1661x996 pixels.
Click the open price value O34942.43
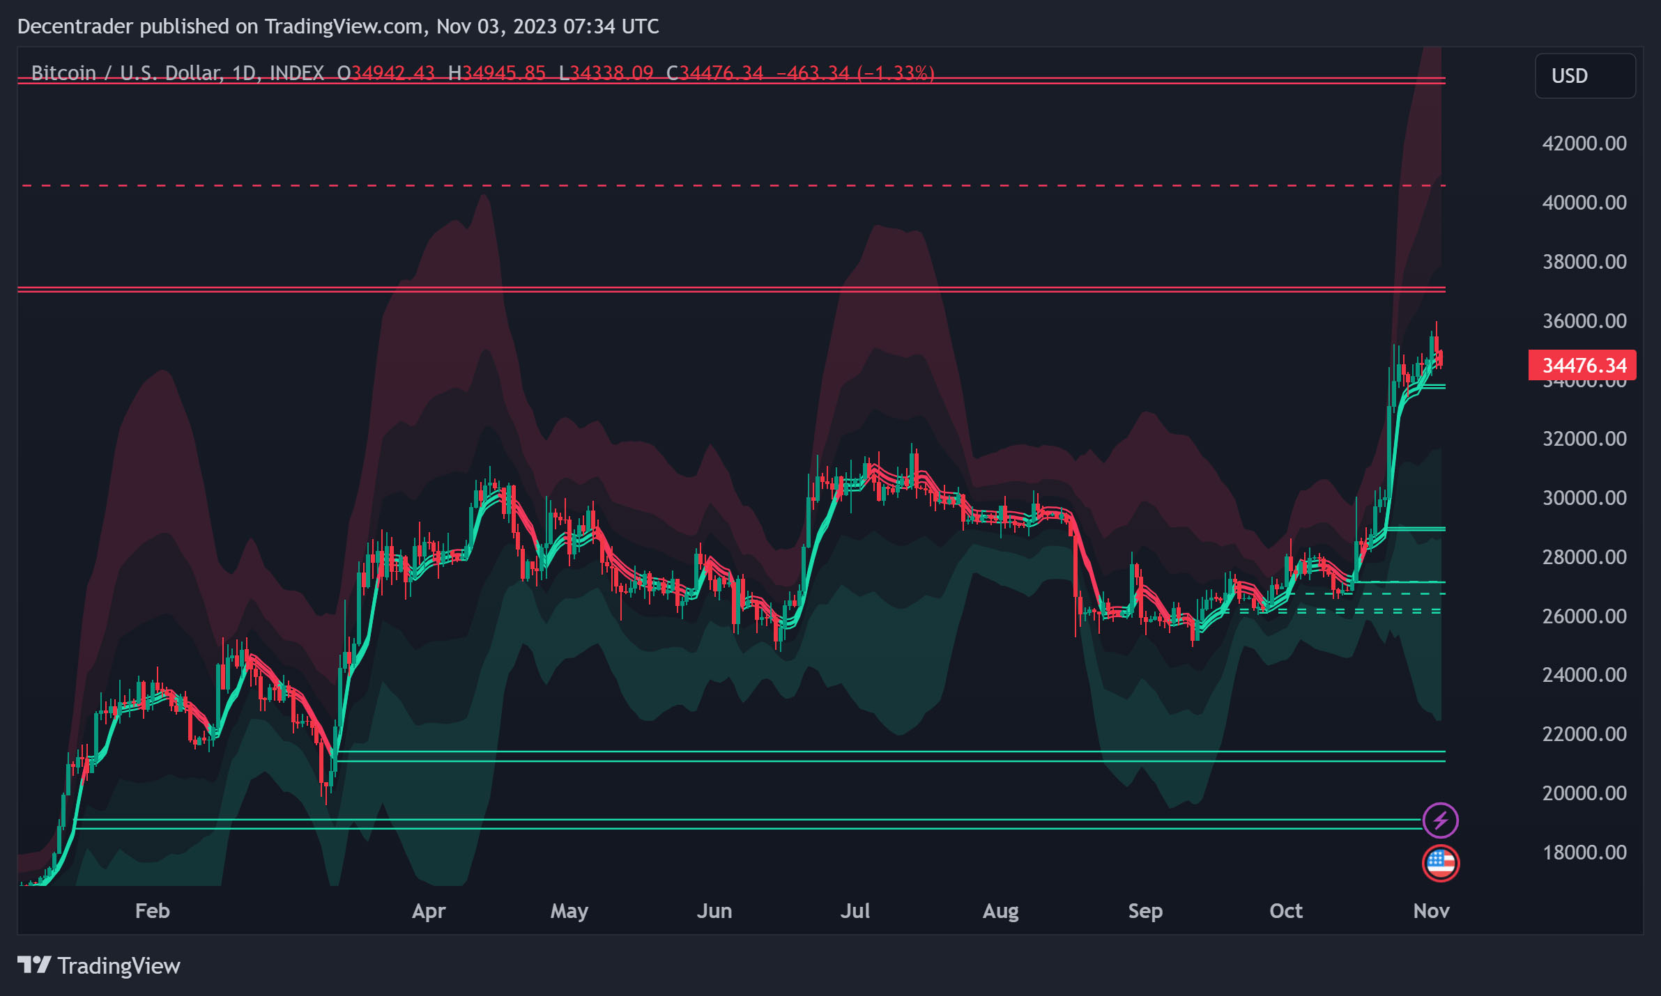click(x=385, y=73)
